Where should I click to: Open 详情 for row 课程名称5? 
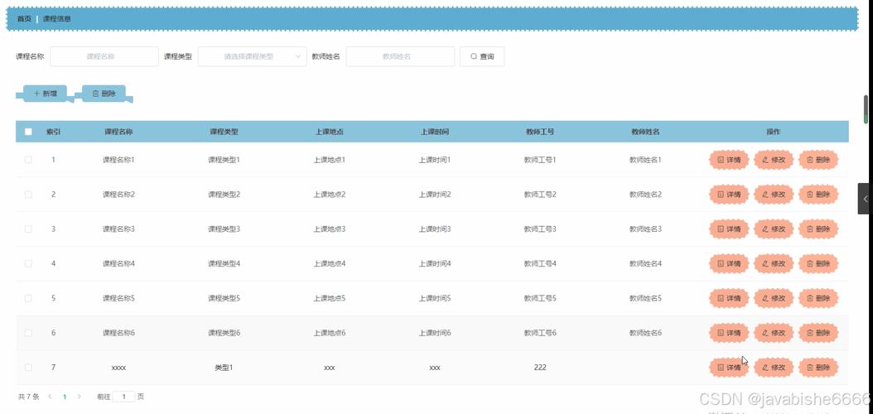tap(729, 298)
